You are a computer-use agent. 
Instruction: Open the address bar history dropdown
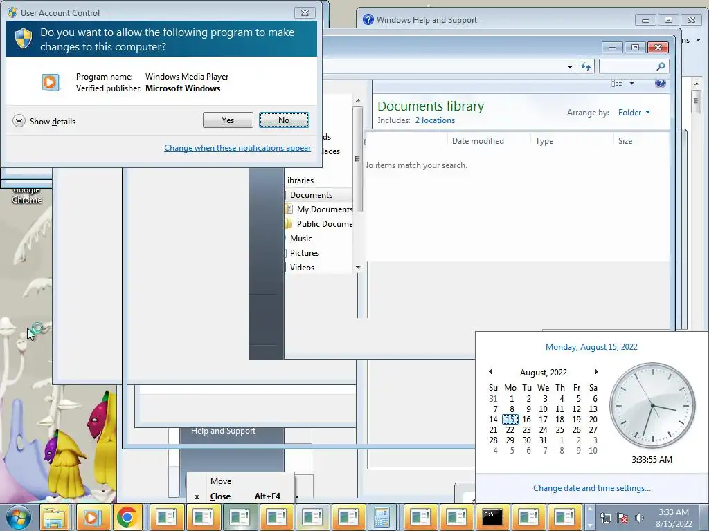570,67
